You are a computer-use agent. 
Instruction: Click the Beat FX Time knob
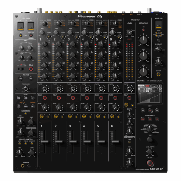click(150, 139)
